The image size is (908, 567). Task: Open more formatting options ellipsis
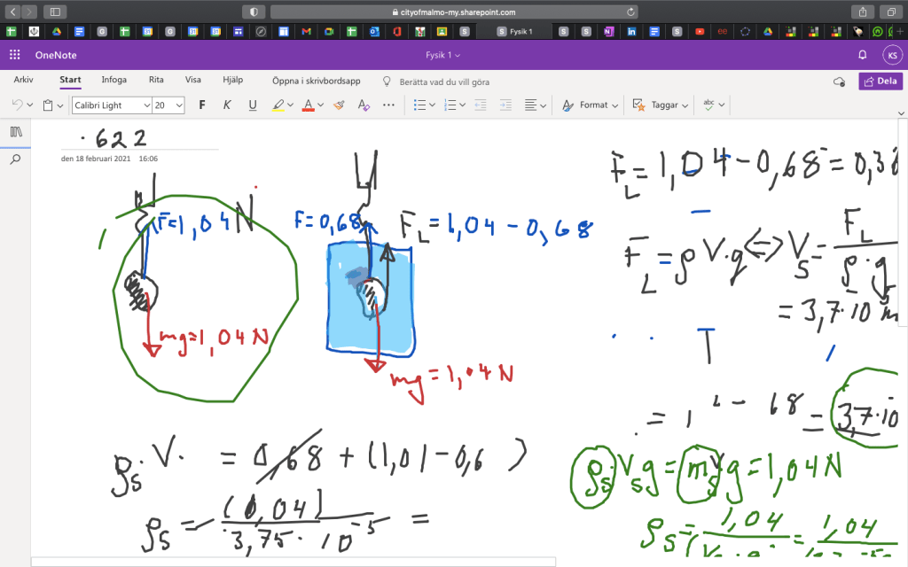pos(388,105)
